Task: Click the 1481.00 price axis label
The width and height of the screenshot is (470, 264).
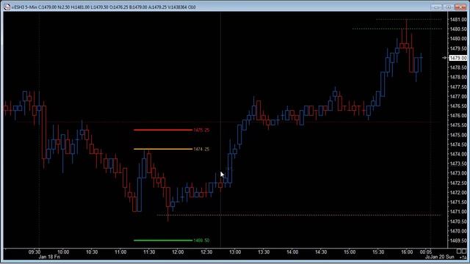Action: 458,20
